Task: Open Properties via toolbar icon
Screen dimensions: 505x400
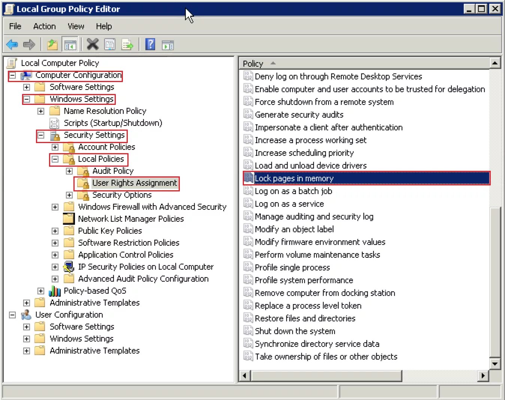Action: (x=110, y=45)
